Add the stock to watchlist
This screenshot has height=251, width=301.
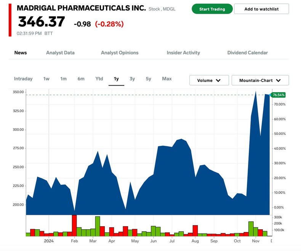(261, 9)
